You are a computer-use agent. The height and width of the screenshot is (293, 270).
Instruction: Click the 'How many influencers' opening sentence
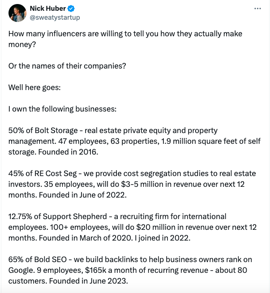coord(125,39)
